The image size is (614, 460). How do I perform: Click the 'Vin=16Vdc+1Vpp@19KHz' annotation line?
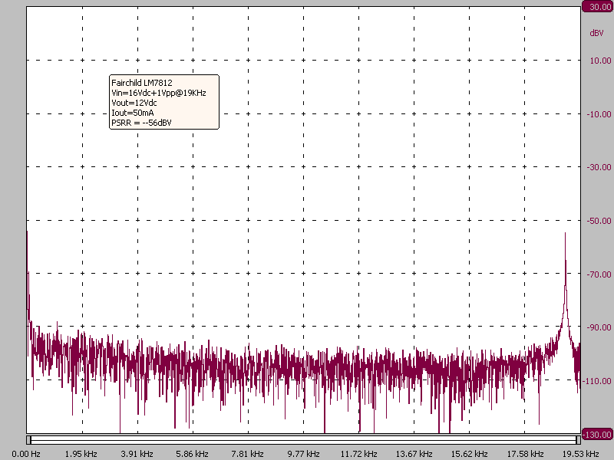159,93
